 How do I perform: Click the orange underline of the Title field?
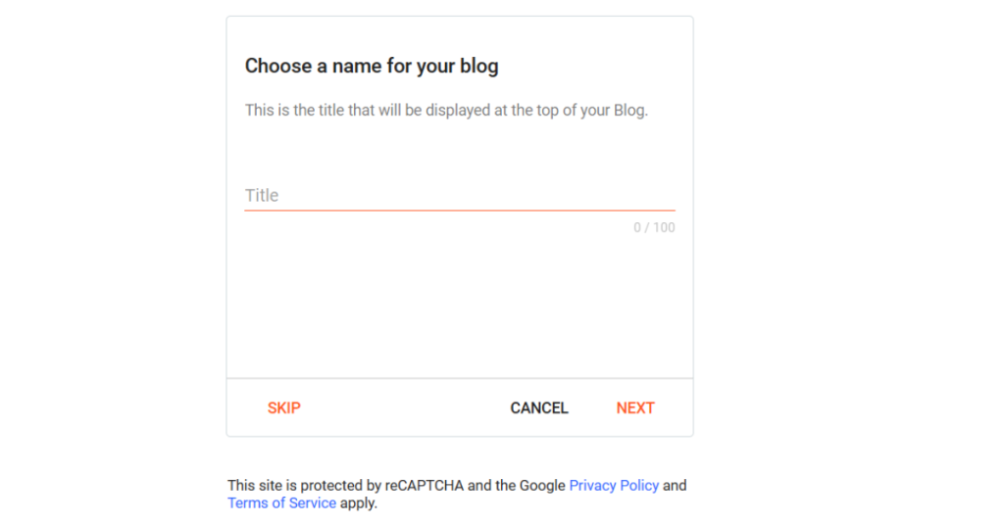pos(460,210)
